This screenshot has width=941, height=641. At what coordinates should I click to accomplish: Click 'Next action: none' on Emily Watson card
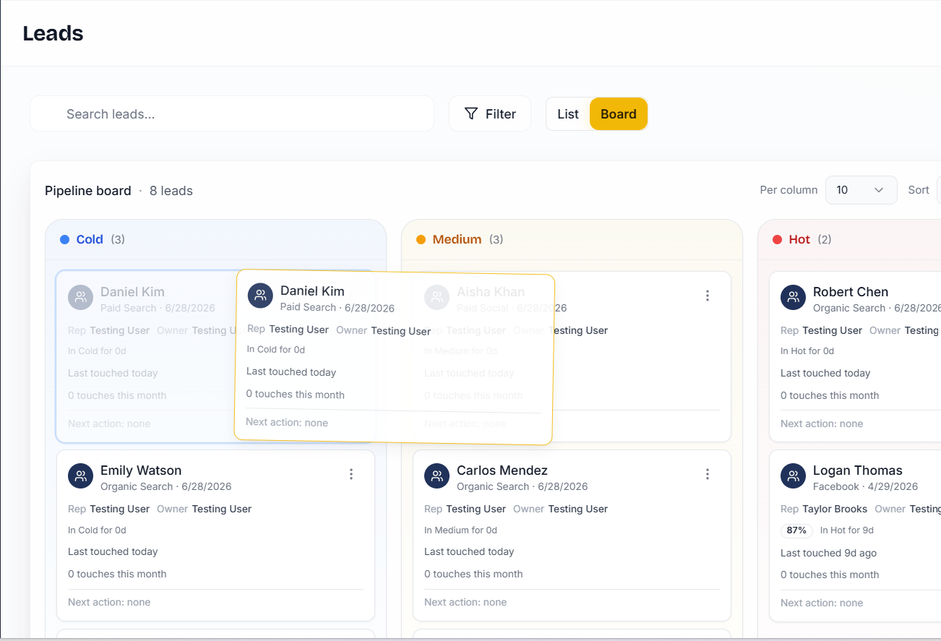click(109, 602)
